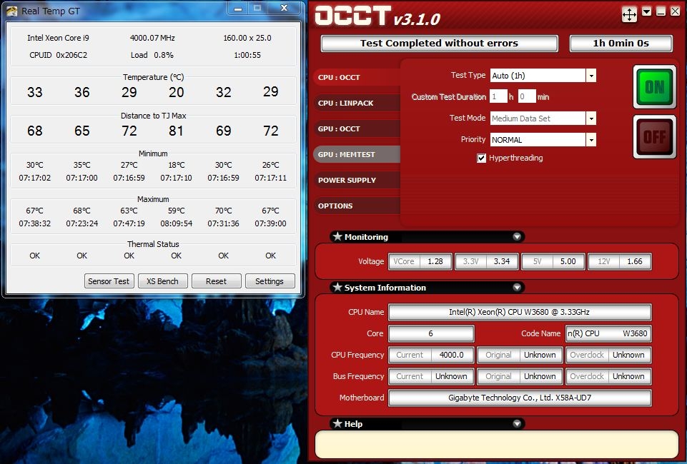Click the CPU Frequency Overclock Unknown value
The image size is (687, 464).
[x=628, y=355]
